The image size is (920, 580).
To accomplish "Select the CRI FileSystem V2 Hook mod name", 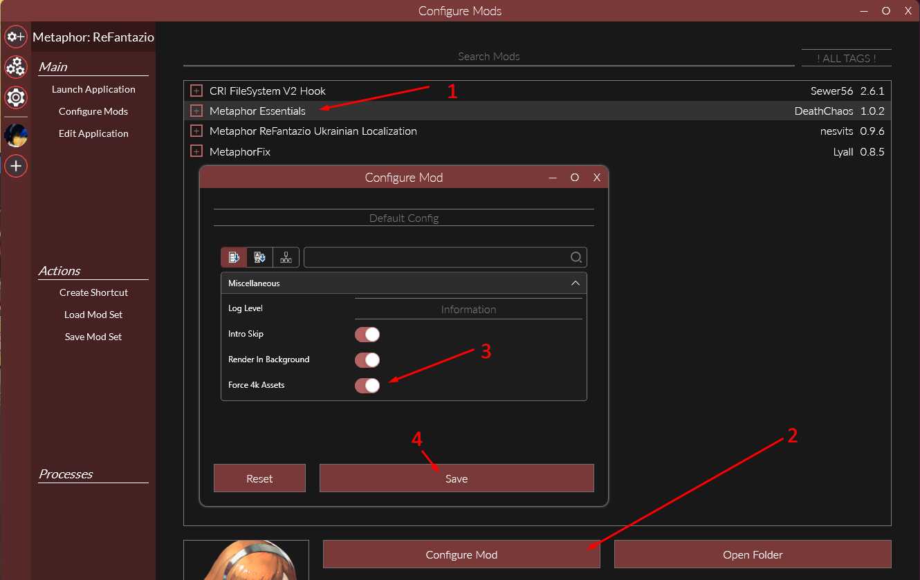I will 267,91.
